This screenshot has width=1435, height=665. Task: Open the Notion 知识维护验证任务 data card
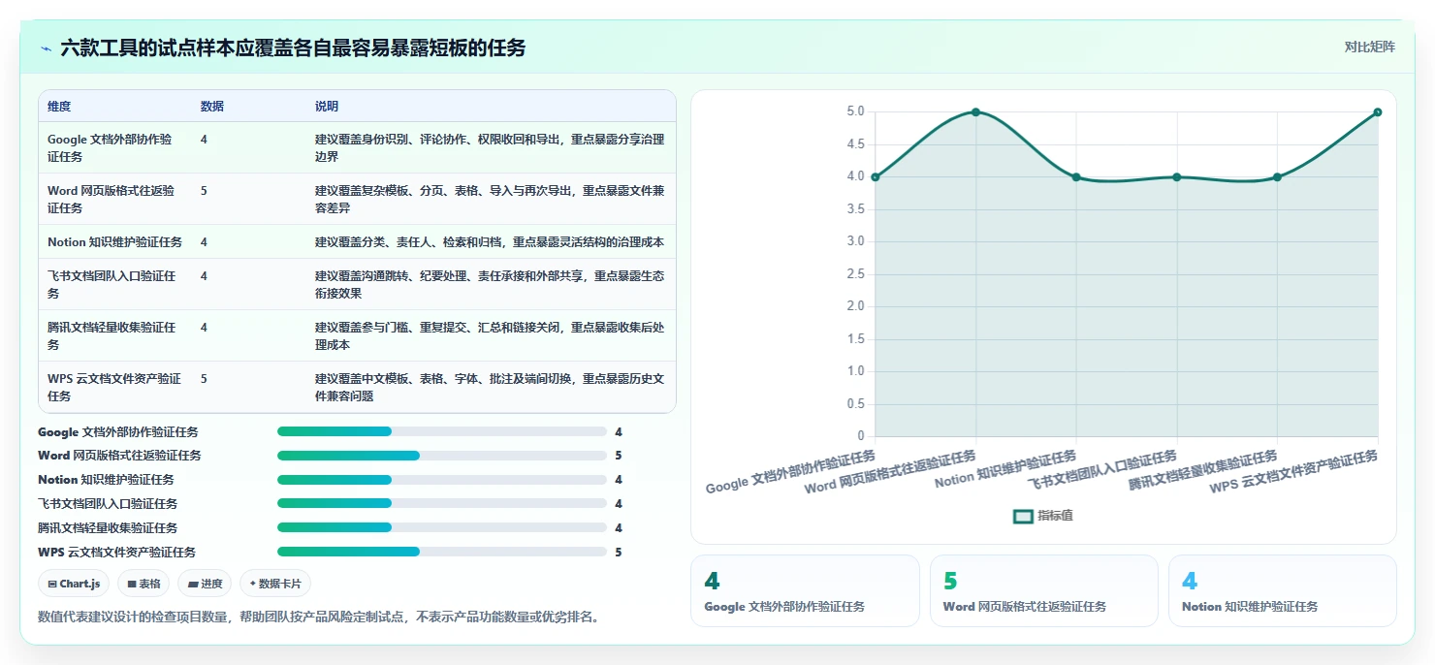tap(1282, 591)
